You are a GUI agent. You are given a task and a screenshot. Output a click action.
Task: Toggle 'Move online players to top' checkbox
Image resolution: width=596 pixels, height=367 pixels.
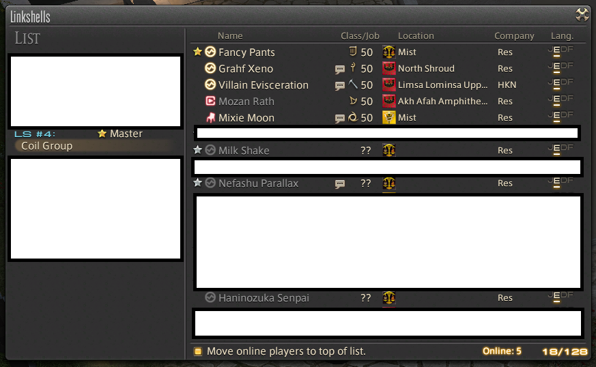pos(198,351)
